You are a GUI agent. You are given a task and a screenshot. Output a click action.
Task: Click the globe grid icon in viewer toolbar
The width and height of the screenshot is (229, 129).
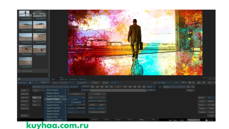point(199,83)
